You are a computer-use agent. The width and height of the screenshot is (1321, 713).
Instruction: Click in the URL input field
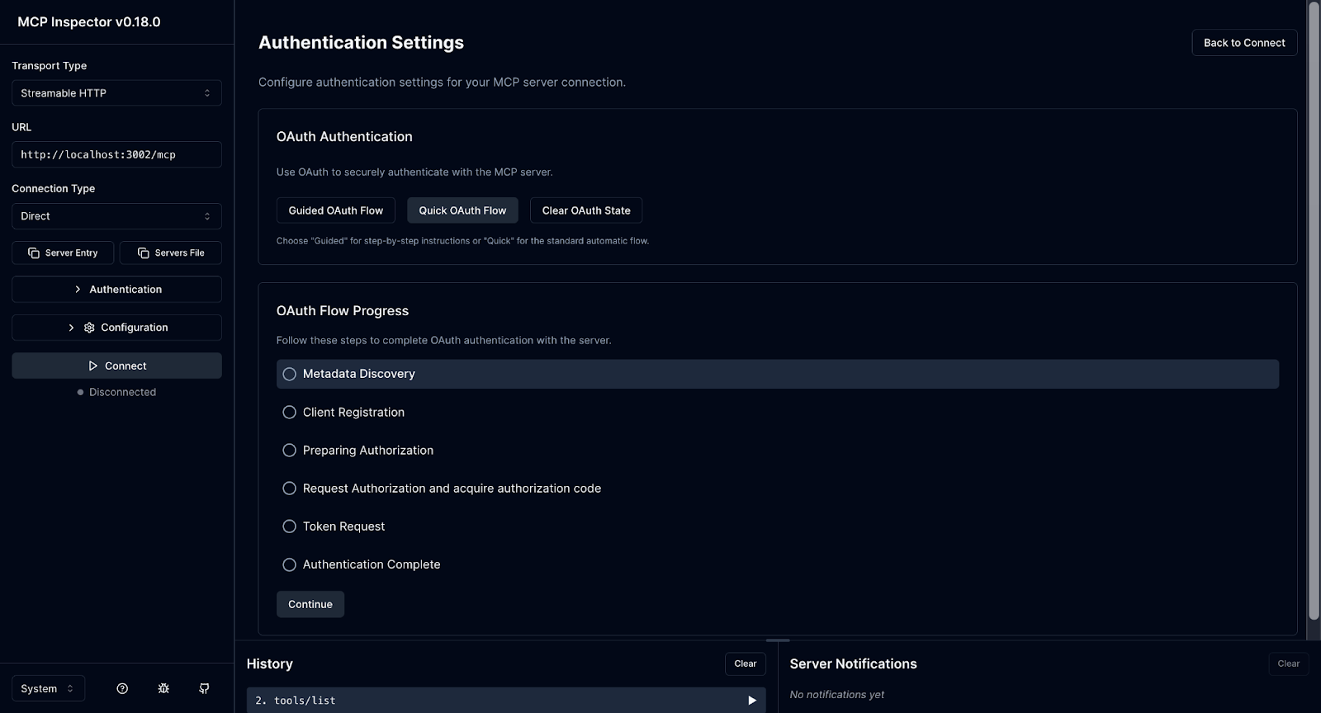[116, 154]
